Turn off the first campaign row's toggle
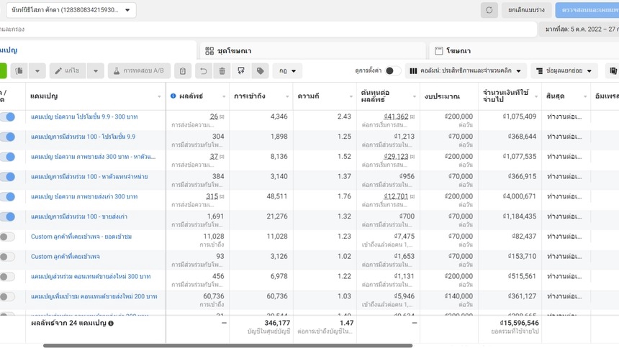This screenshot has height=348, width=619. click(x=6, y=116)
